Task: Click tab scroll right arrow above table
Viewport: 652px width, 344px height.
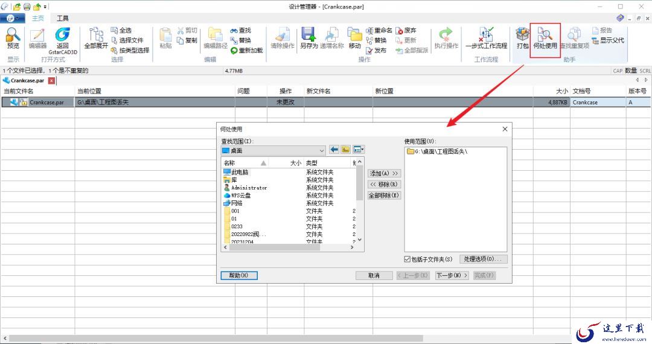Action: pos(646,80)
